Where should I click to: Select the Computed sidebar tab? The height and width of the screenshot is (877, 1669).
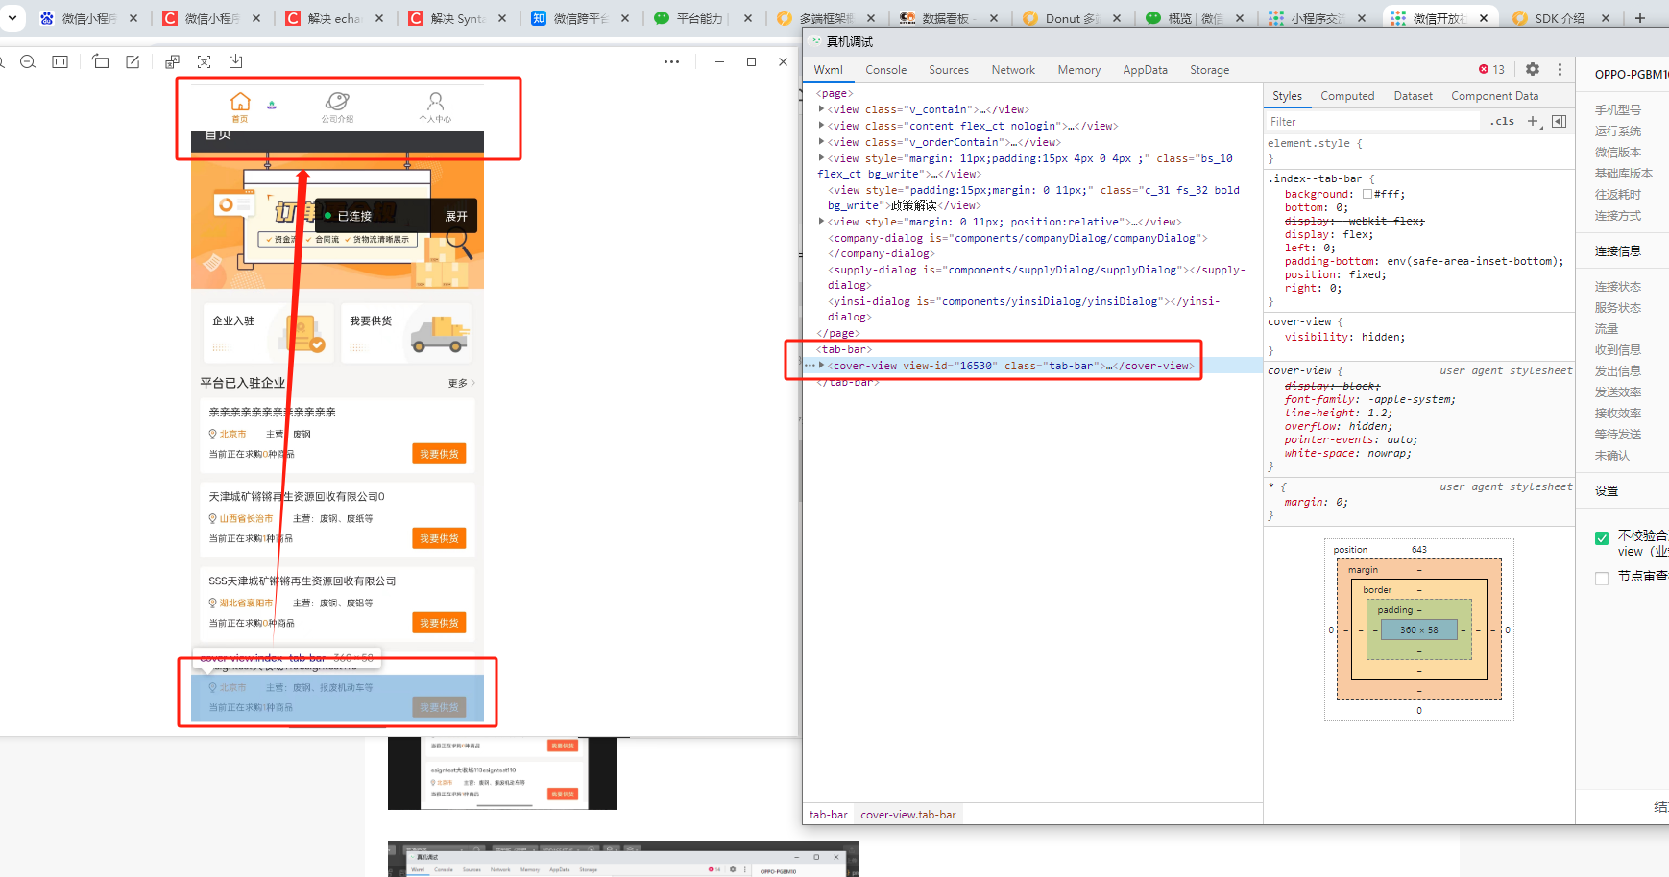coord(1347,96)
